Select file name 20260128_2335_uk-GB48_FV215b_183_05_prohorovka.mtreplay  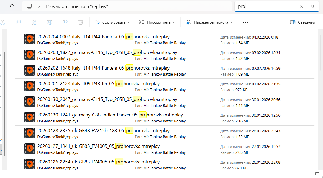tap(103, 131)
